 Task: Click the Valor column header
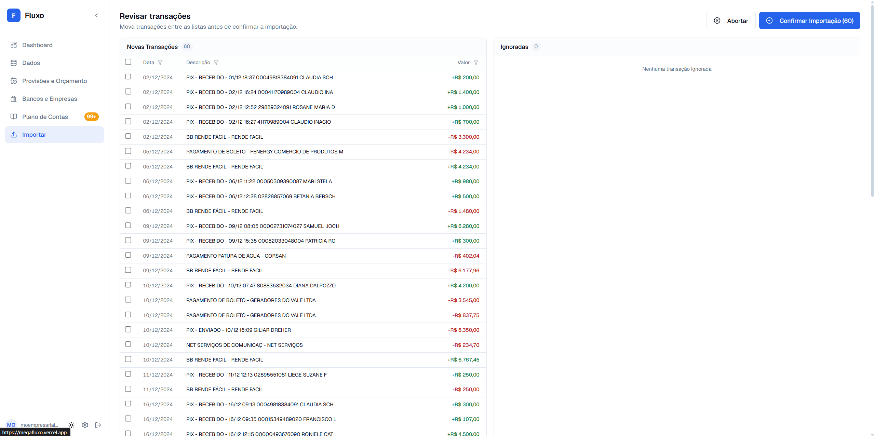click(x=463, y=63)
